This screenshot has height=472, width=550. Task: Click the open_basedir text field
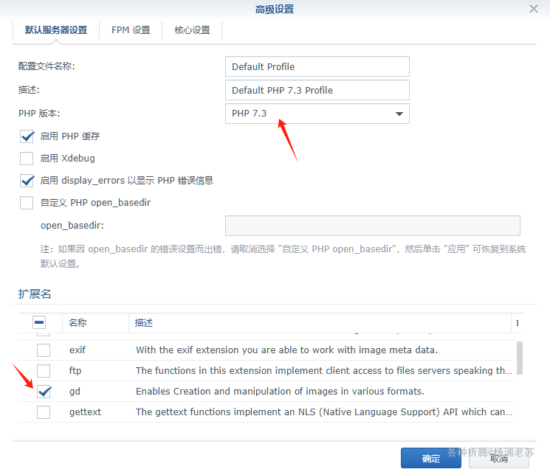373,226
